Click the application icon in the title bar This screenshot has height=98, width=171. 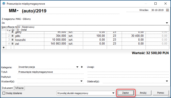4,4
